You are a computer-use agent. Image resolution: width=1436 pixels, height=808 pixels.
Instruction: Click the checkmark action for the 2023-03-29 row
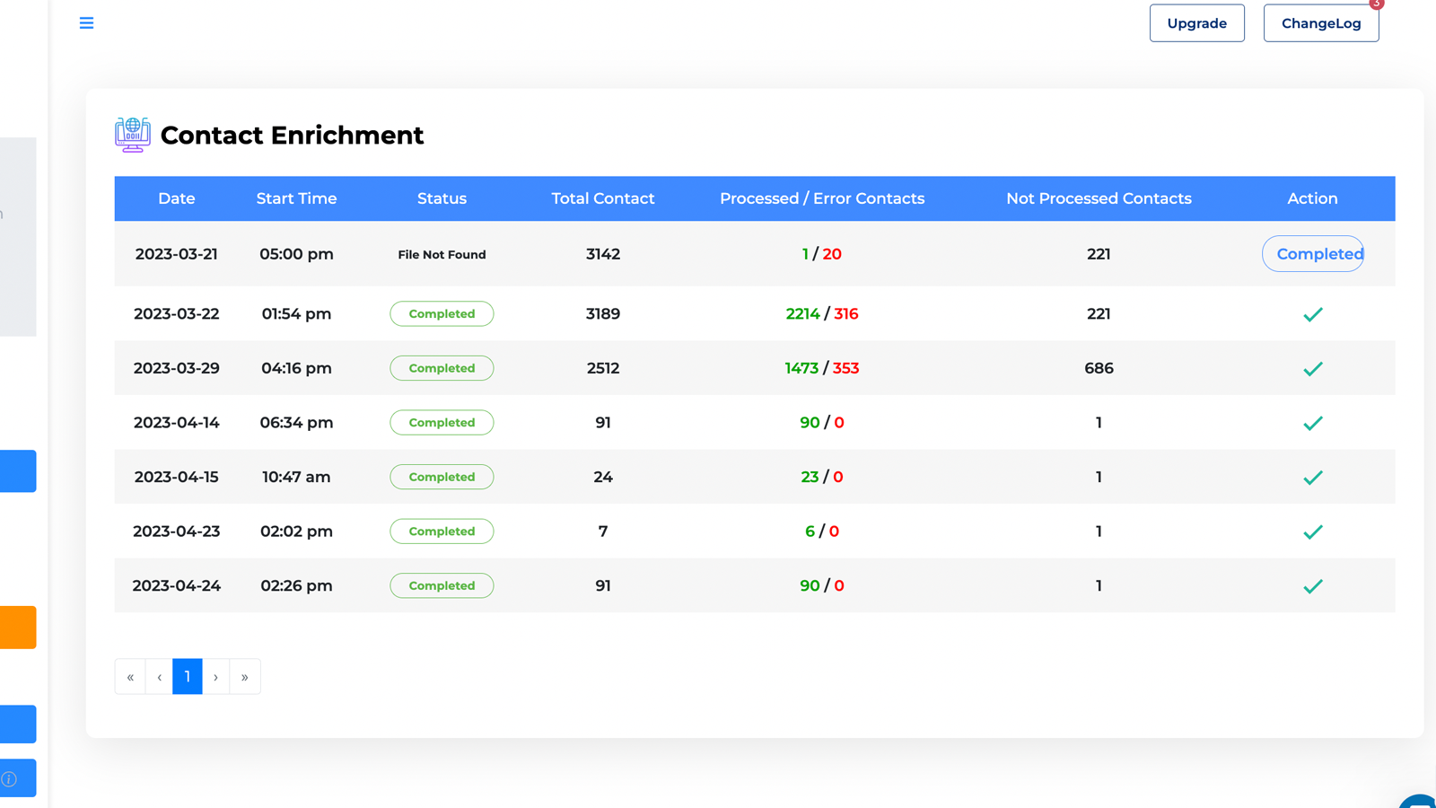click(1312, 368)
